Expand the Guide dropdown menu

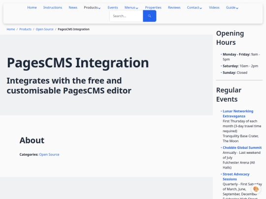click(232, 7)
